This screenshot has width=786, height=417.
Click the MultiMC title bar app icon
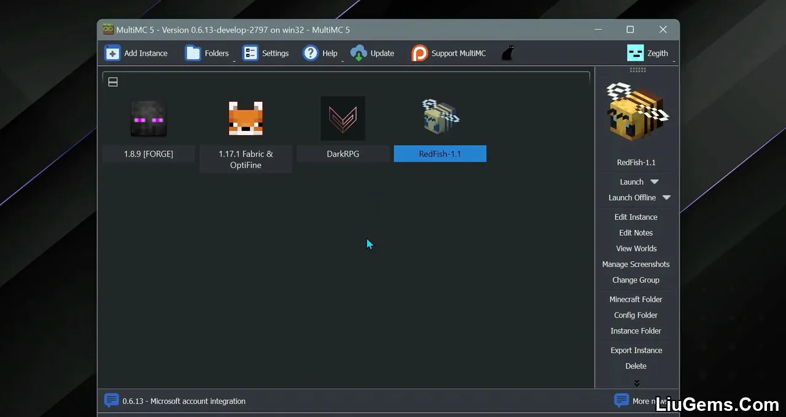click(108, 29)
